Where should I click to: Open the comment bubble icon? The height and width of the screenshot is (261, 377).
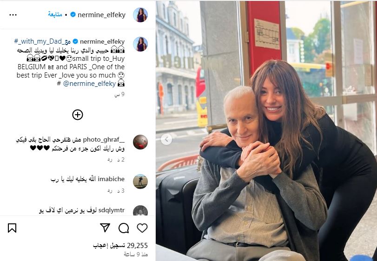pyautogui.click(x=124, y=228)
